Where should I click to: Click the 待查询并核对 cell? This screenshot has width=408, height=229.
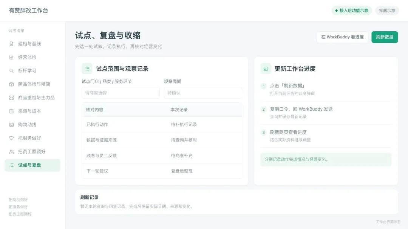click(184, 140)
